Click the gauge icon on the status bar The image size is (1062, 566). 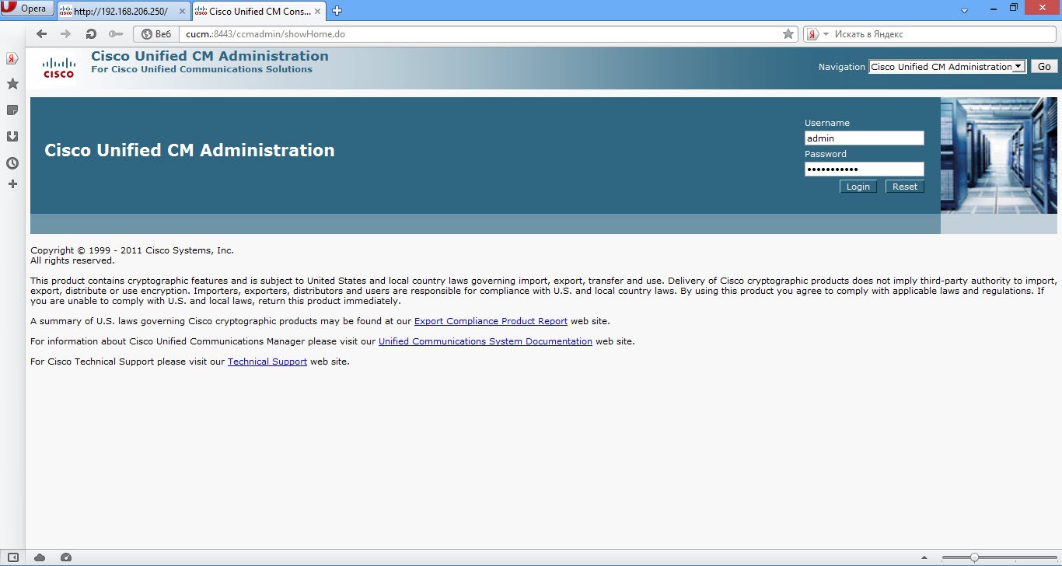pos(66,557)
